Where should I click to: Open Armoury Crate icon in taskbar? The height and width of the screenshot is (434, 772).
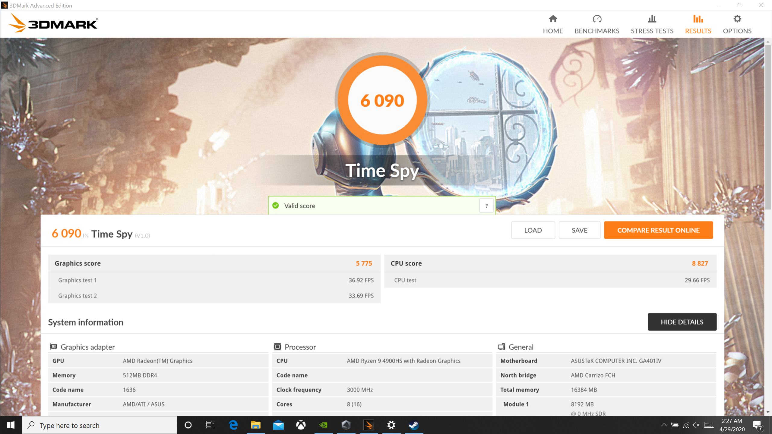346,425
